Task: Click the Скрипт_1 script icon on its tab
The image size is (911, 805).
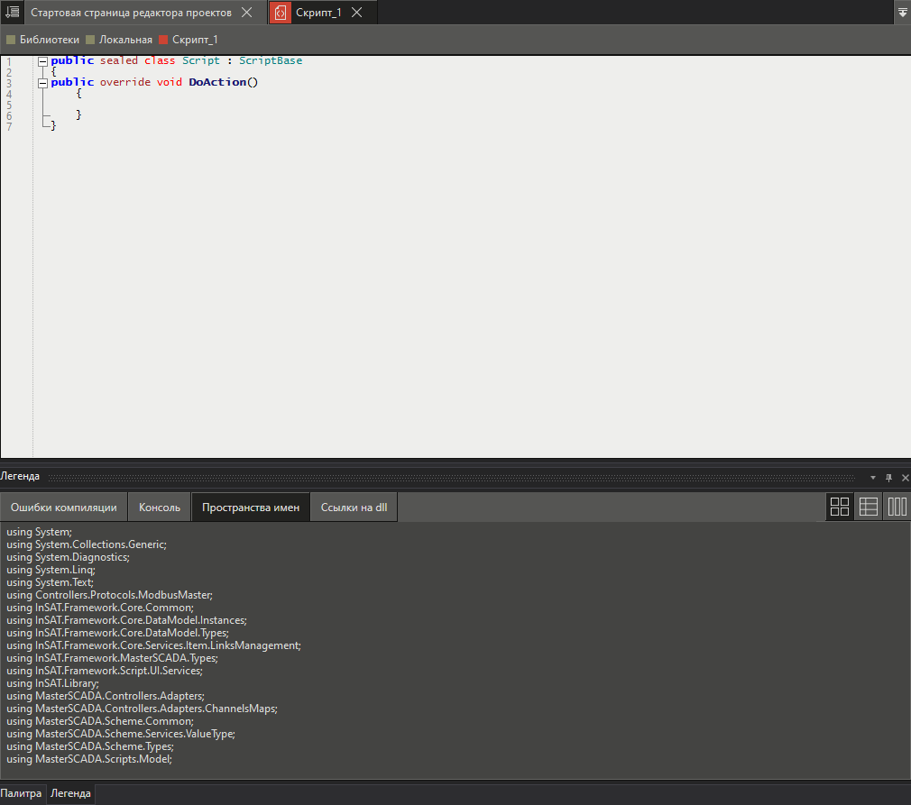Action: pos(280,13)
